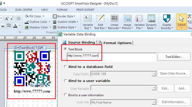Screen dimensions: 192x107
Task: Click the text wrap lines icon
Action: [9, 26]
